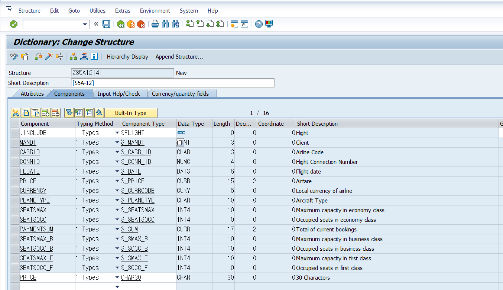This screenshot has height=290, width=503.
Task: Open the Utilities menu
Action: tap(97, 11)
